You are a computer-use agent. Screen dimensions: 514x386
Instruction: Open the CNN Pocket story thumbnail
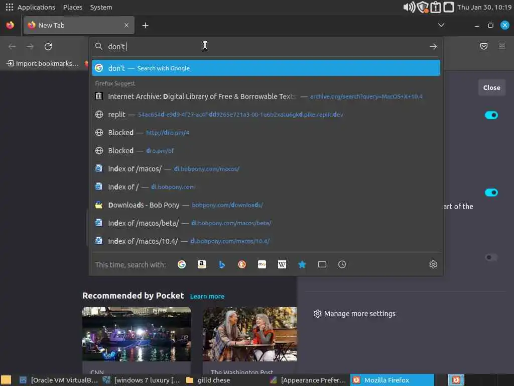click(137, 334)
